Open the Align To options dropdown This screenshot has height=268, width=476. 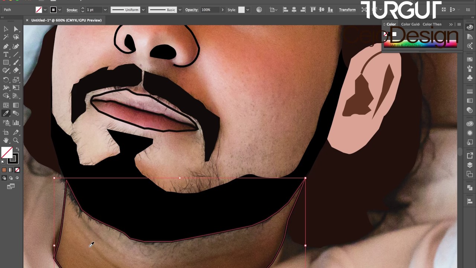[273, 10]
